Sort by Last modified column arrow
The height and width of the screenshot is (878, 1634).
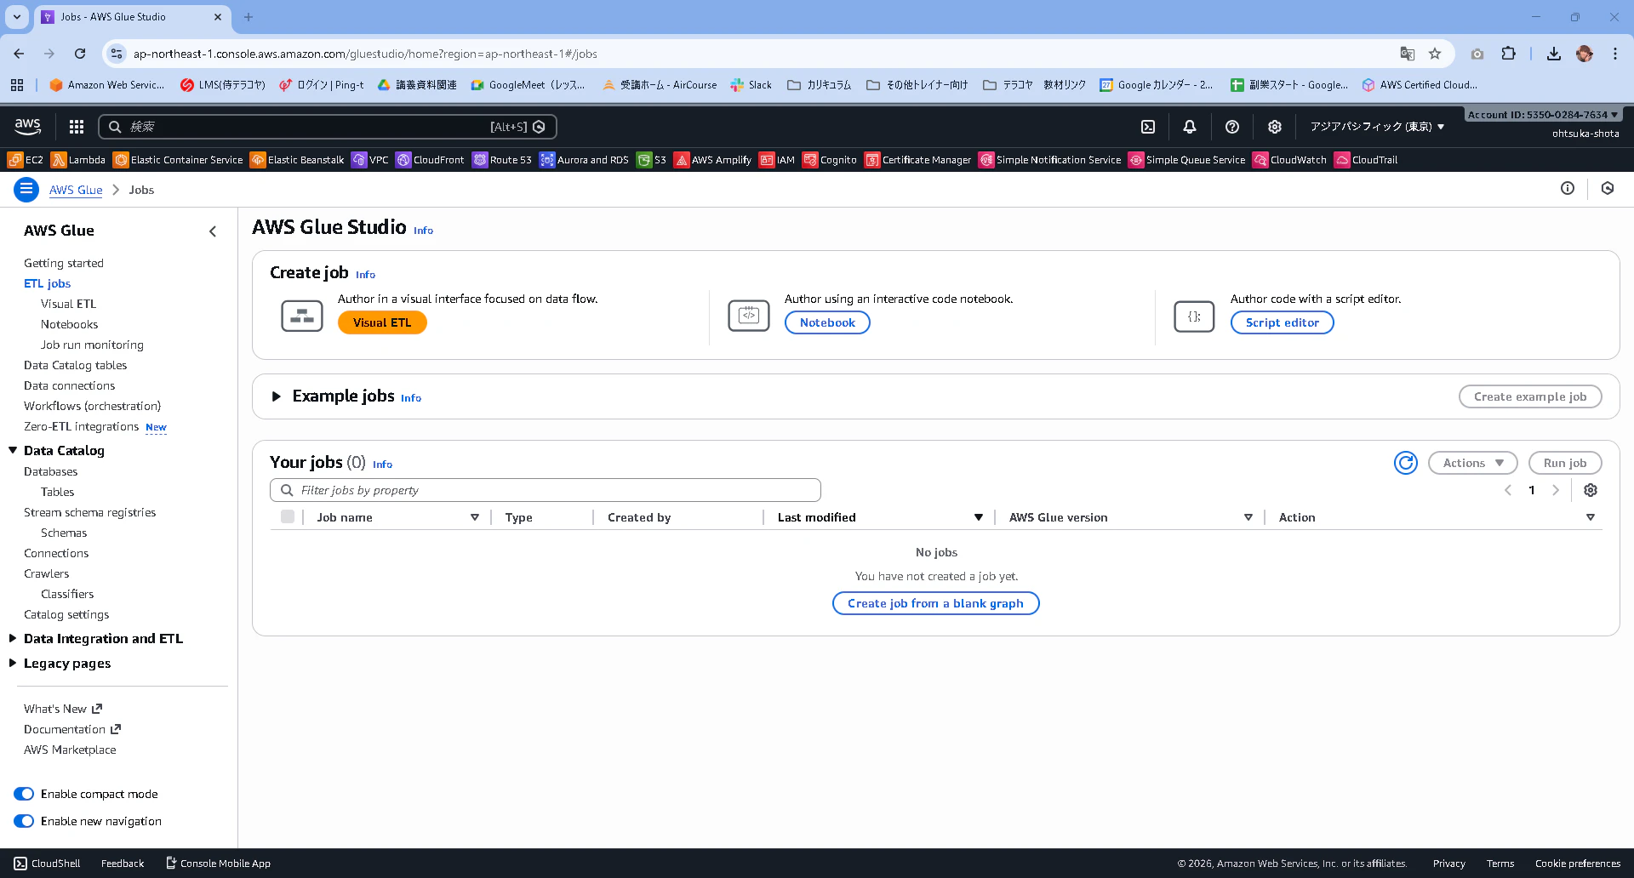[x=979, y=517]
